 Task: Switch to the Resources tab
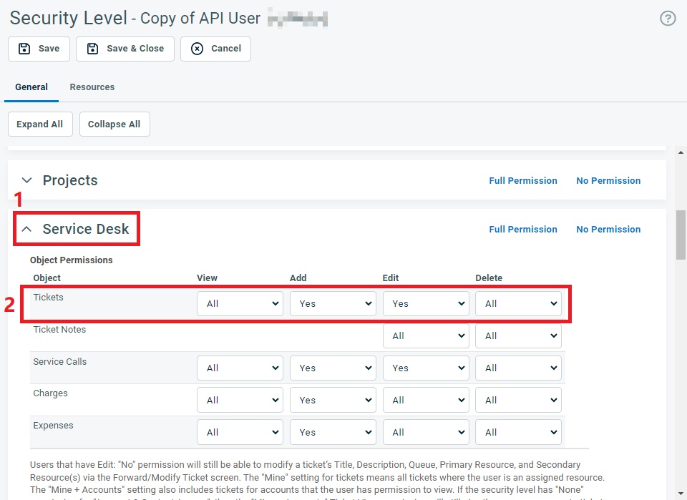92,87
